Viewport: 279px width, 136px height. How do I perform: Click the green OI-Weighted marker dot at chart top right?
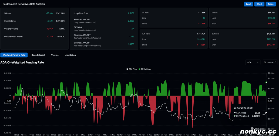(x=266, y=82)
